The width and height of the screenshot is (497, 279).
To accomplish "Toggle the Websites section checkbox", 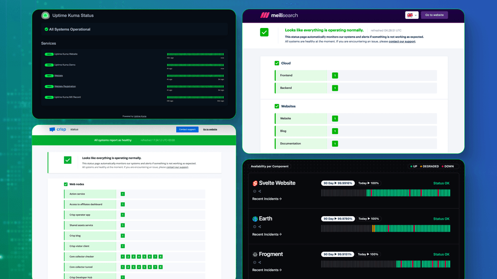I will coord(276,106).
